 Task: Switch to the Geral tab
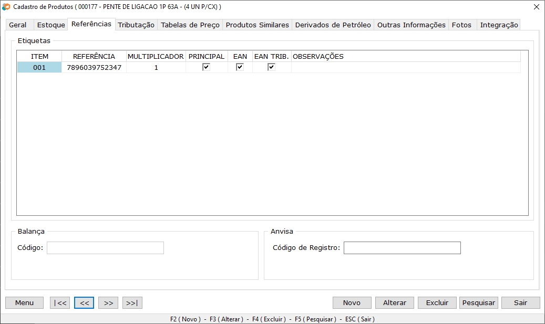click(x=18, y=25)
